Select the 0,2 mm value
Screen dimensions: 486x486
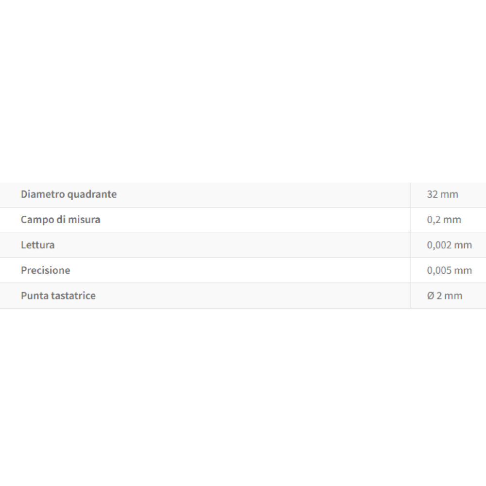(x=444, y=220)
